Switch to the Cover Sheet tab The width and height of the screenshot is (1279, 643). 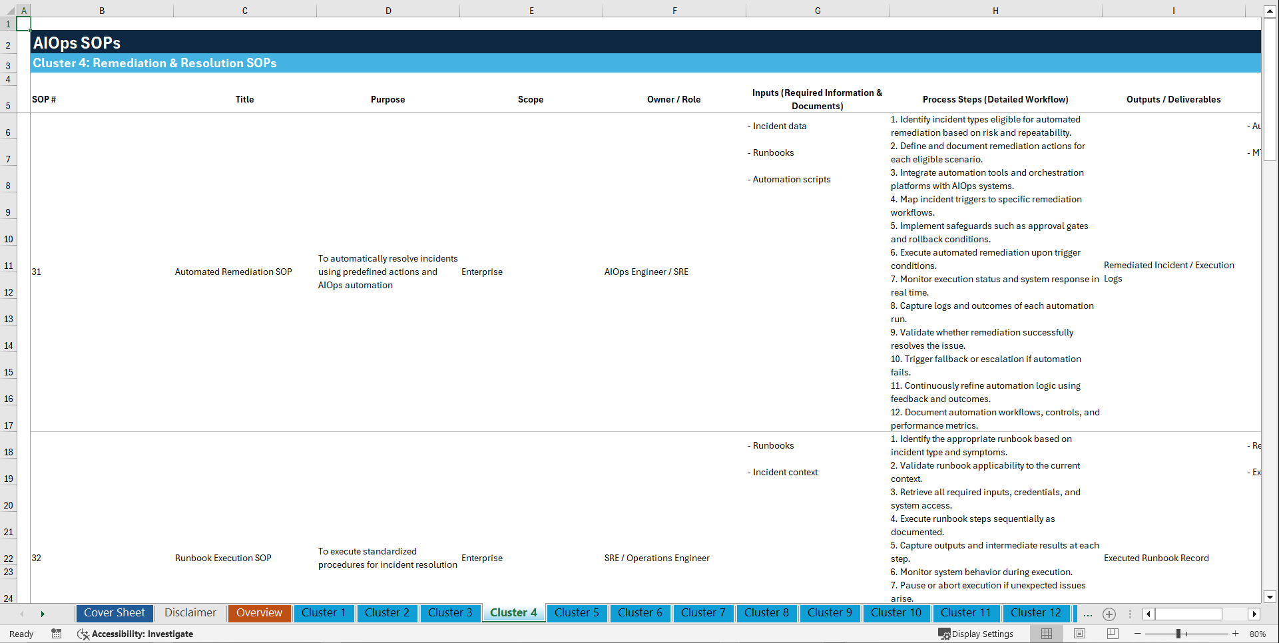click(x=114, y=612)
